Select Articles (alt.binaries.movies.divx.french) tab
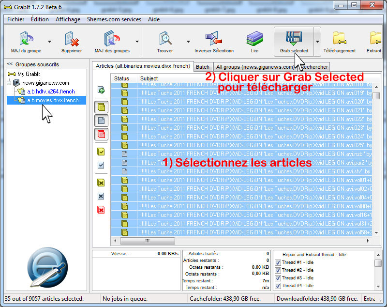The image size is (387, 307). (x=143, y=66)
